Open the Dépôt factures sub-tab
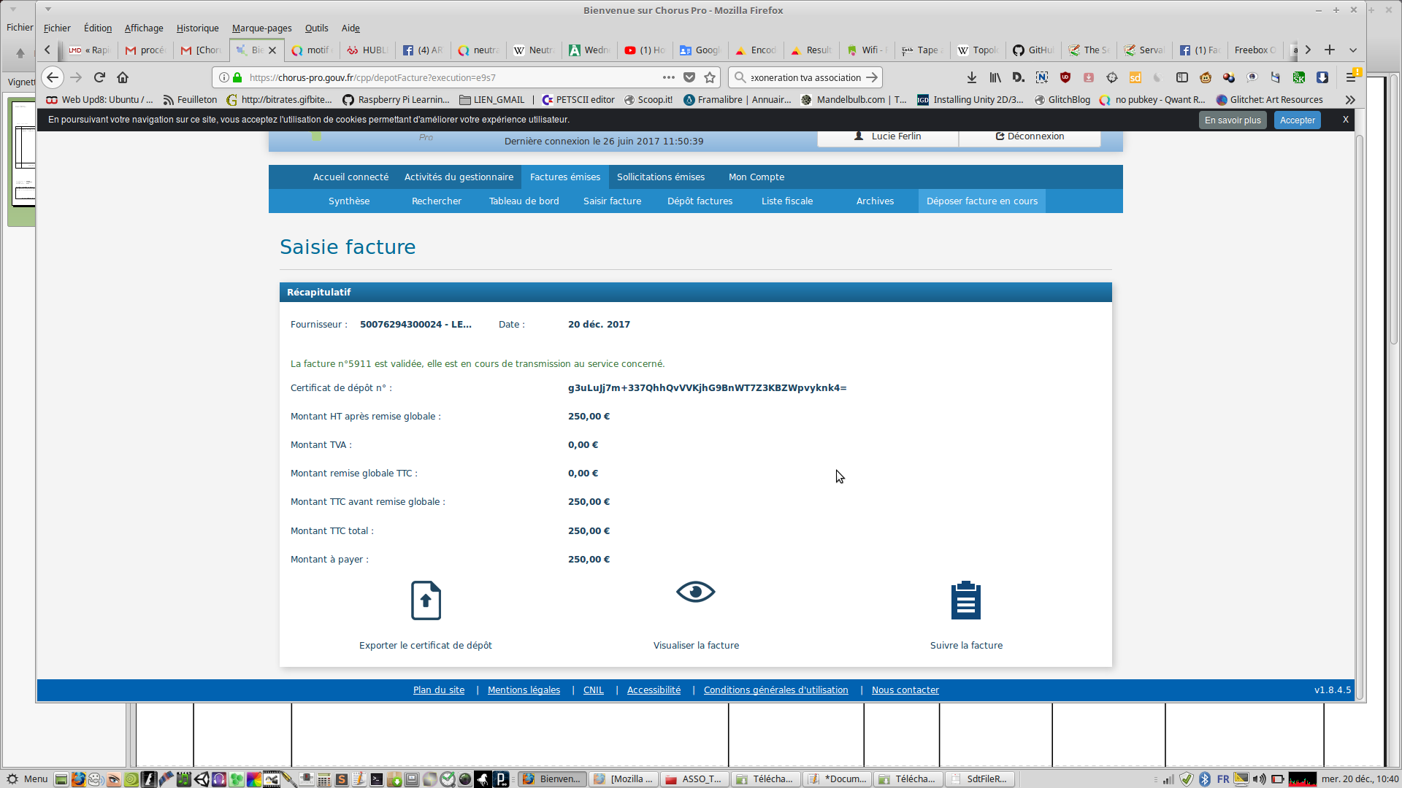1402x788 pixels. (x=699, y=201)
